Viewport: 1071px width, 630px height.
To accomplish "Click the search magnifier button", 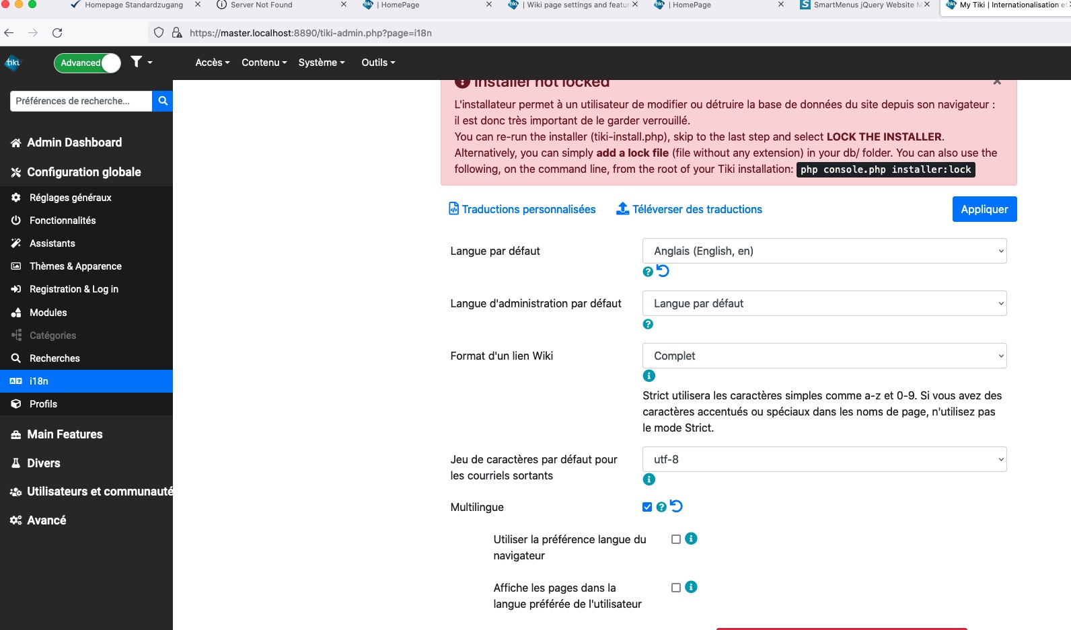I will coord(163,101).
